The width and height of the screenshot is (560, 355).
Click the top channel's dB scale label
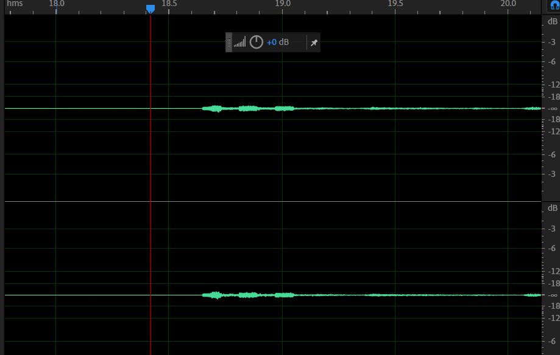[551, 21]
